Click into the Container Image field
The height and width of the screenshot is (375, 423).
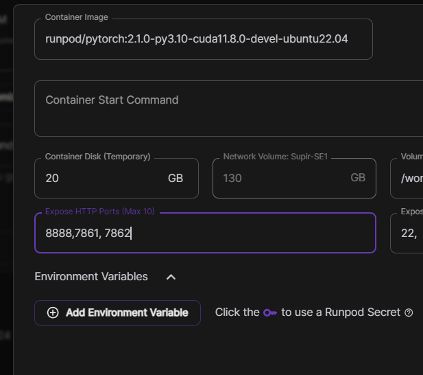[203, 39]
